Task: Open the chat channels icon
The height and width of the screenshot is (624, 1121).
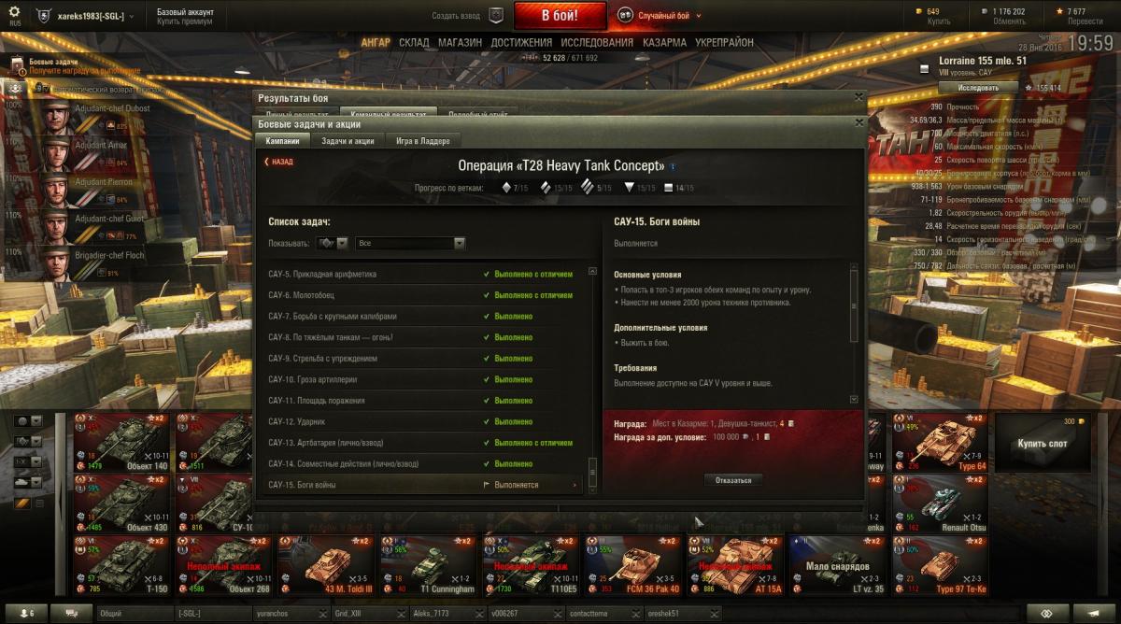Action: point(71,613)
